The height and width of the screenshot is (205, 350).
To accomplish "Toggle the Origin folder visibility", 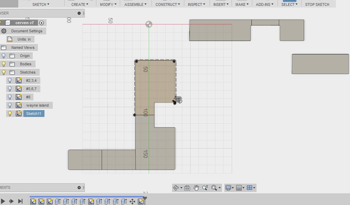I will [x=4, y=55].
